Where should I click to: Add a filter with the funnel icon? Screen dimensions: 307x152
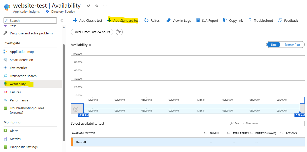coord(119,32)
